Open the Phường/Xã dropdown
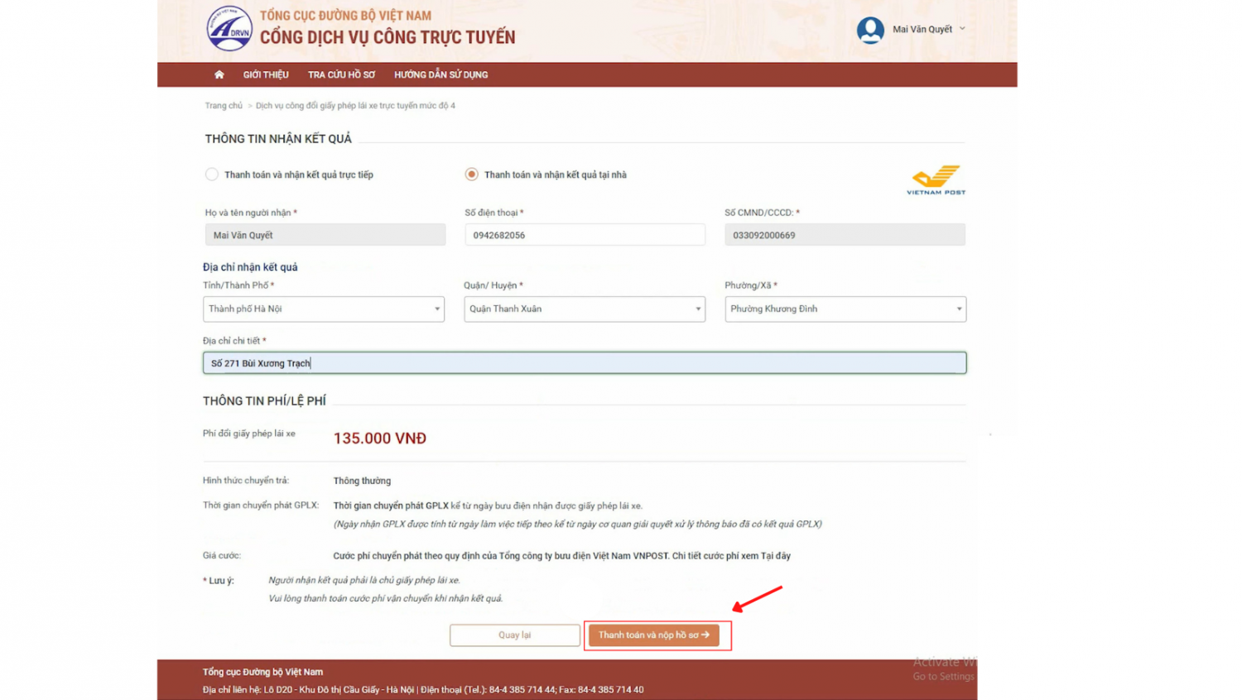 click(x=845, y=309)
